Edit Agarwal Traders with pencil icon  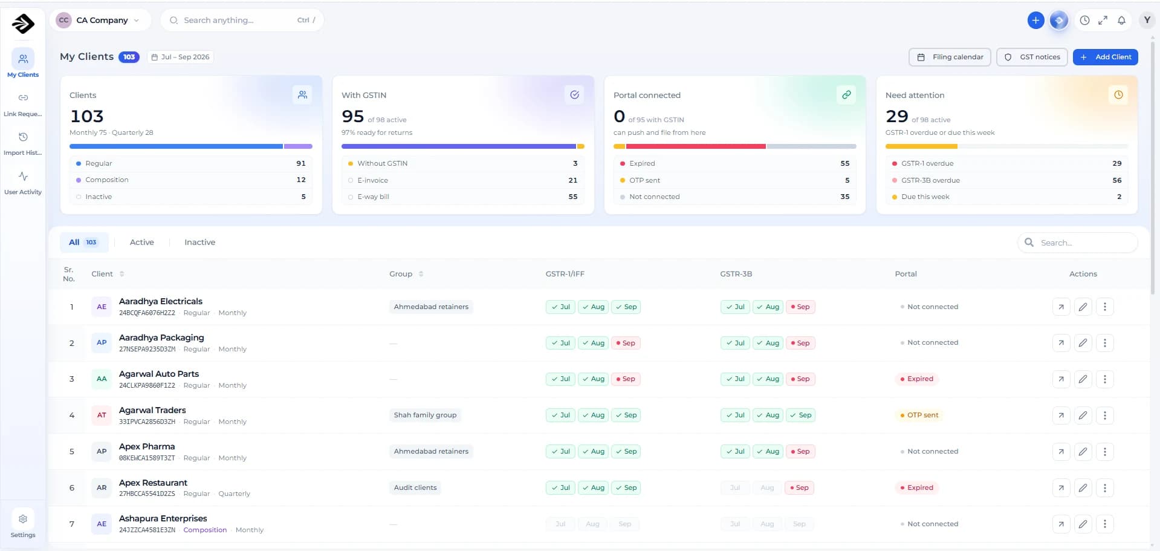click(1083, 416)
